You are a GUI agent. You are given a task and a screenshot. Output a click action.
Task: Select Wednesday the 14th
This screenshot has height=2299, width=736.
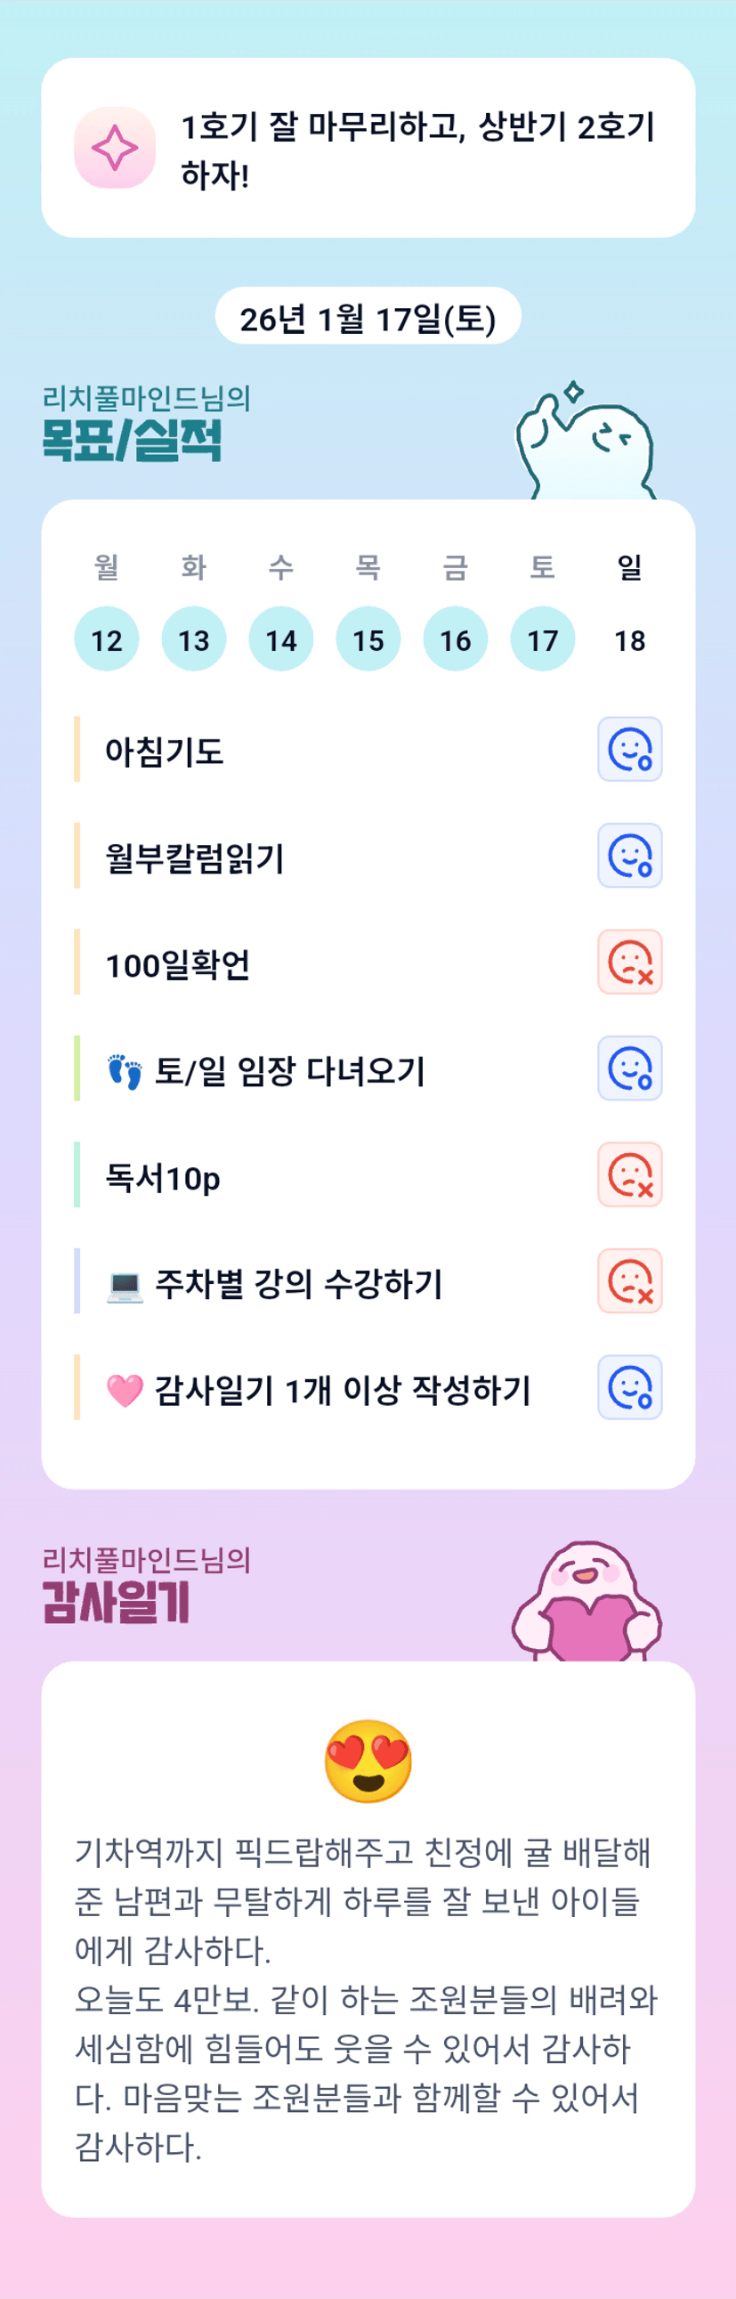click(281, 639)
